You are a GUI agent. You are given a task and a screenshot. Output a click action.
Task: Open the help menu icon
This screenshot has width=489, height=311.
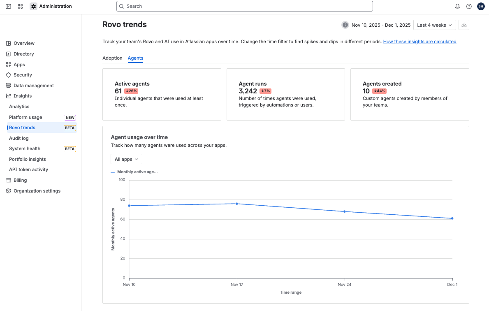click(469, 6)
